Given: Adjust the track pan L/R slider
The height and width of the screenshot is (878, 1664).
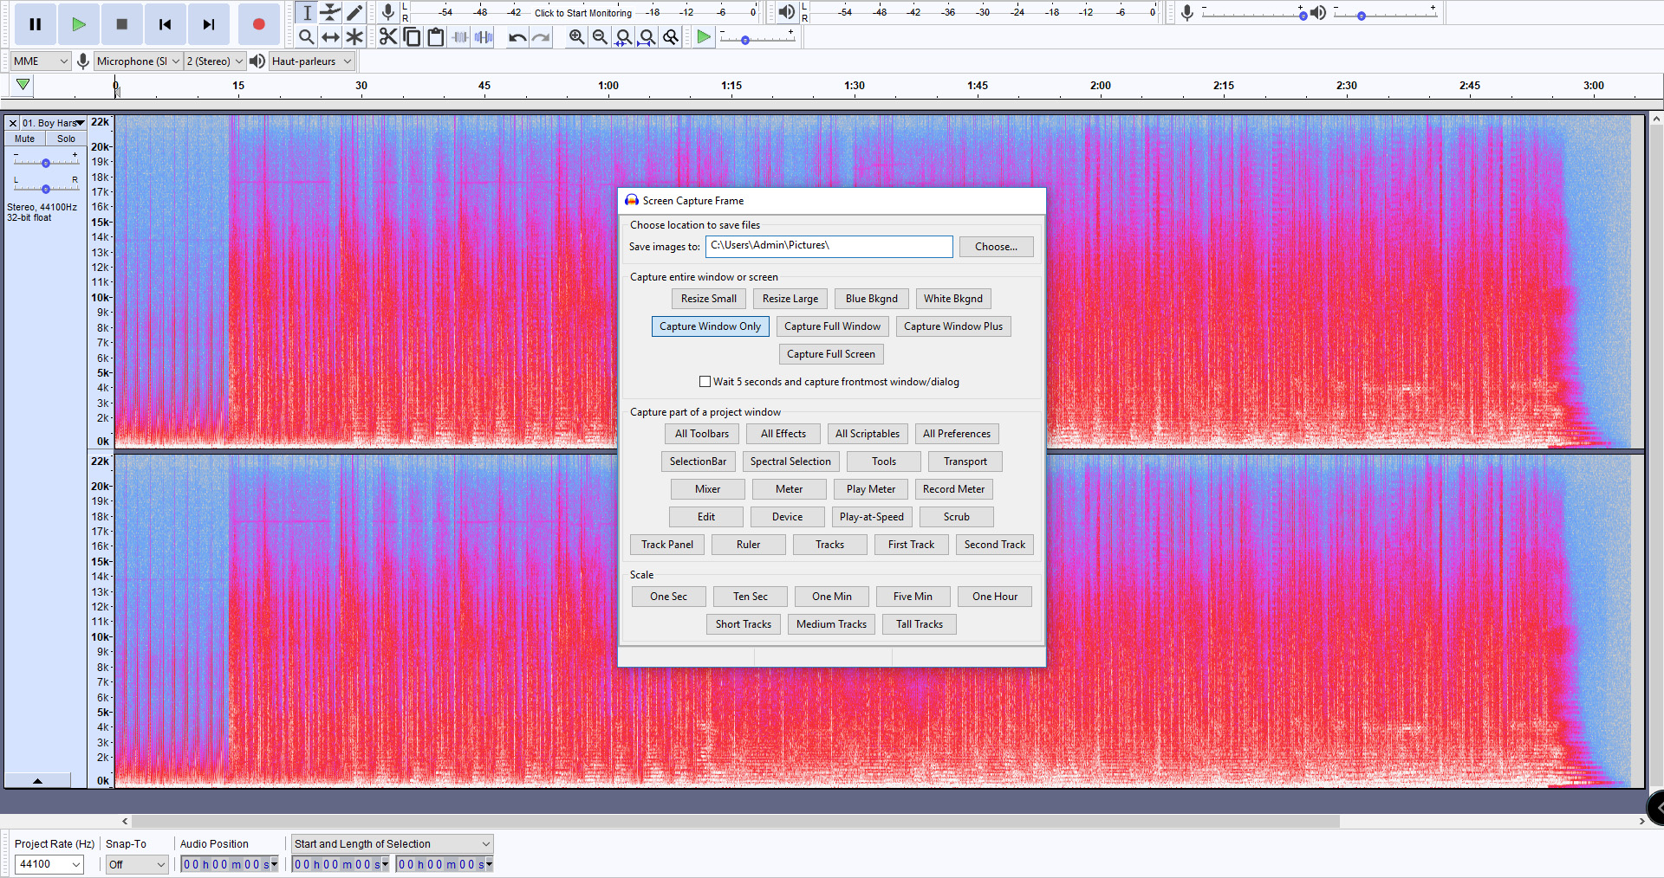Looking at the screenshot, I should point(46,187).
